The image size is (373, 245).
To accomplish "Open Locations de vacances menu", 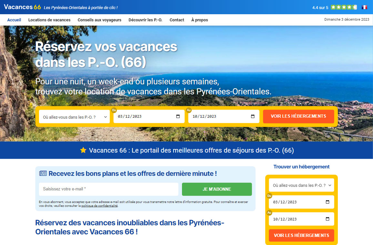I will (x=49, y=20).
